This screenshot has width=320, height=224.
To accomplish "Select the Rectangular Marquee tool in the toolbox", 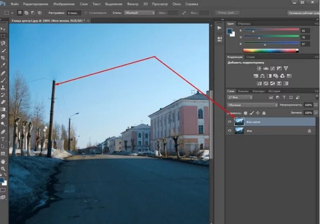I will (3, 36).
